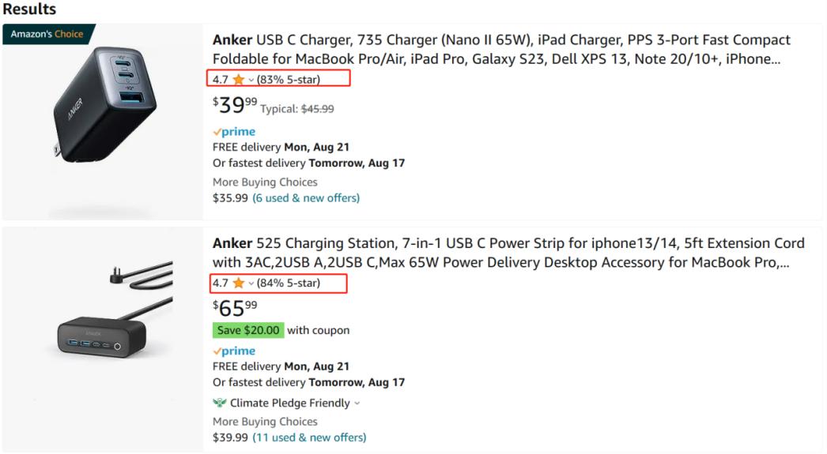Click the $39.99 price of the Anker 735
This screenshot has width=827, height=454.
coord(235,105)
